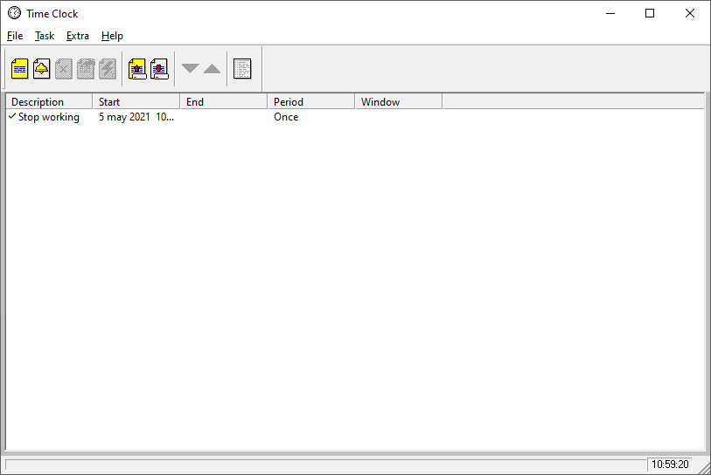The height and width of the screenshot is (475, 711).
Task: Sort list by Description column header
Action: click(x=49, y=102)
